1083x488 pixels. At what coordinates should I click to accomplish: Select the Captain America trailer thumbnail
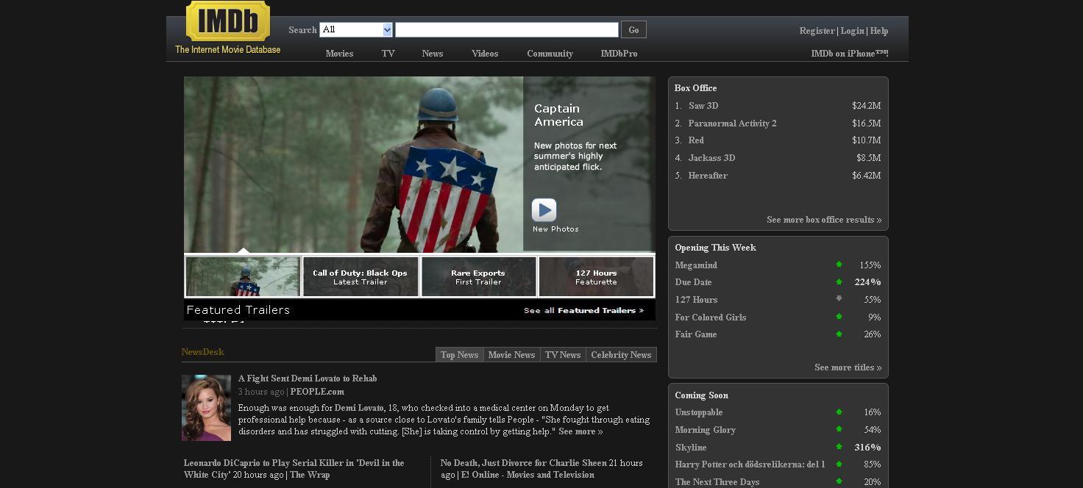click(243, 276)
